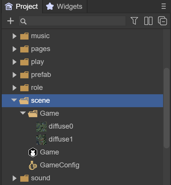
Task: Select the diffuse0 texture thumbnail
Action: [41, 127]
